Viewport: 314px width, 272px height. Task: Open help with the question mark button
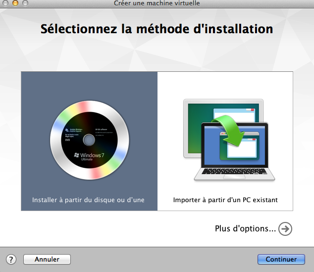click(x=11, y=260)
